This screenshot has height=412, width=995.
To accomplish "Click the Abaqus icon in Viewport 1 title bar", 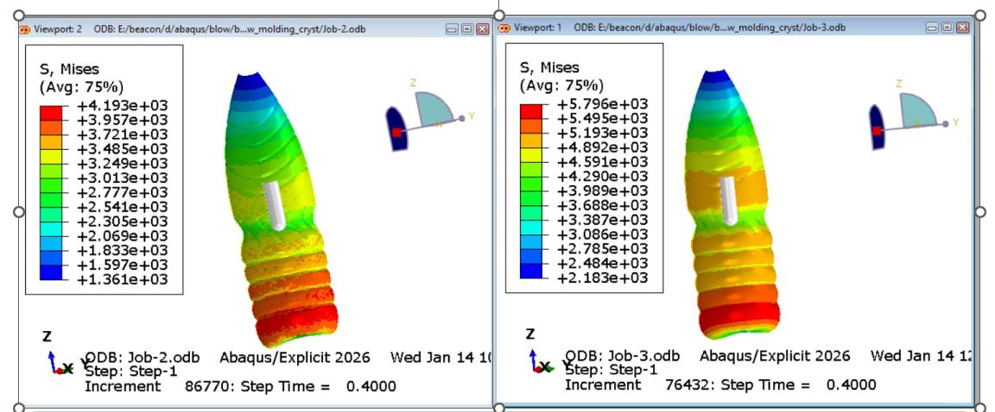I will pos(504,28).
